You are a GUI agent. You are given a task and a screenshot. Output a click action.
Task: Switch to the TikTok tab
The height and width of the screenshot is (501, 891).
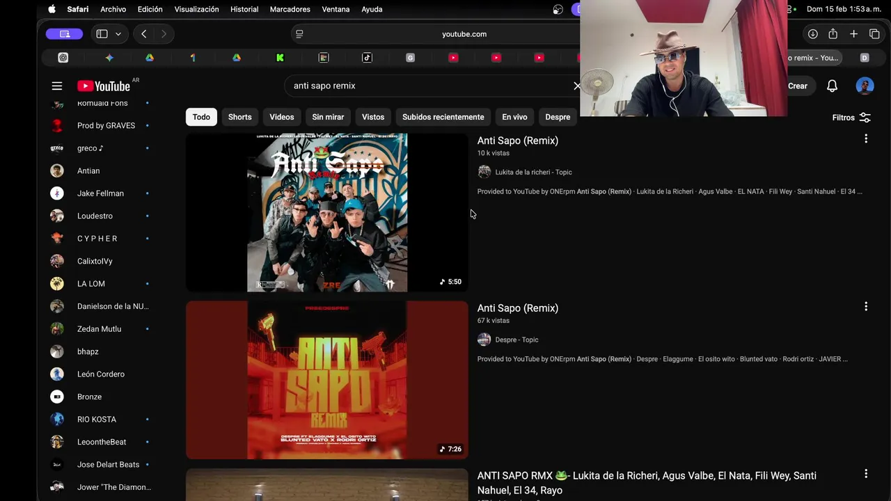tap(367, 58)
